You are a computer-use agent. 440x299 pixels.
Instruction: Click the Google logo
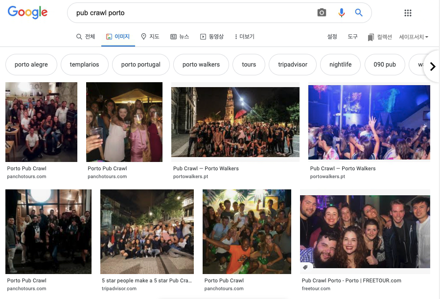28,13
